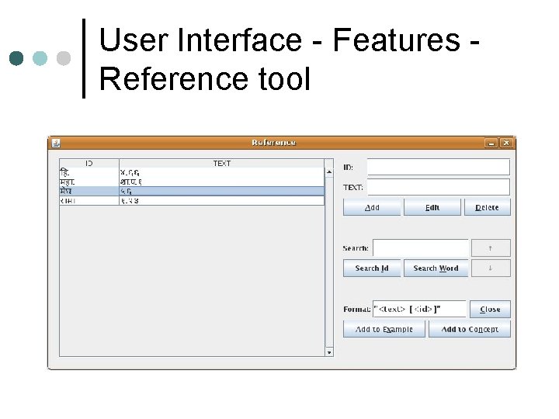Viewport: 559px width, 419px height.
Task: Click the TEXT cell of the fourth row
Action: tap(222, 201)
